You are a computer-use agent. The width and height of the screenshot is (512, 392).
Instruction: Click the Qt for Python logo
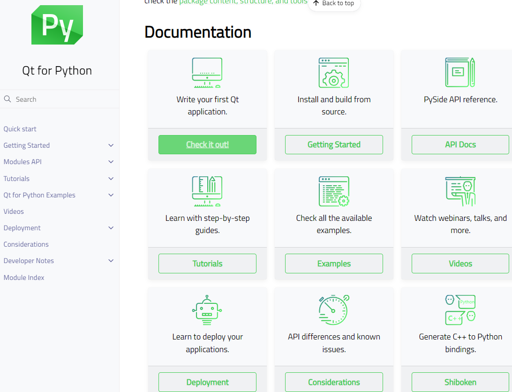point(57,24)
